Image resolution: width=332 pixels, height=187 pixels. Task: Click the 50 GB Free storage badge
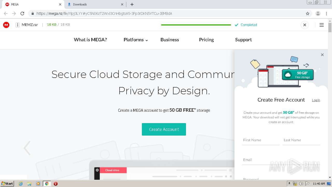[x=298, y=75]
